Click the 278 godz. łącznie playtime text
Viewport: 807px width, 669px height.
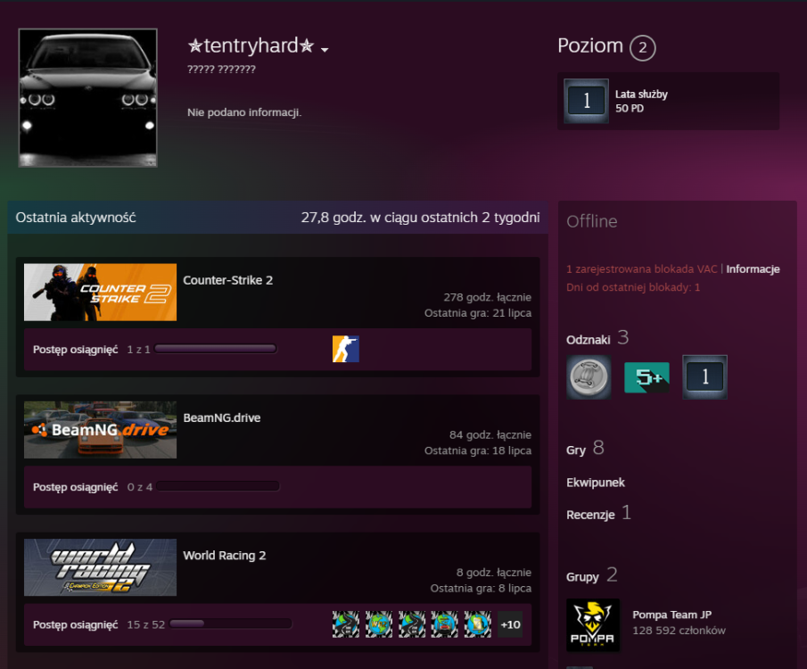point(488,297)
